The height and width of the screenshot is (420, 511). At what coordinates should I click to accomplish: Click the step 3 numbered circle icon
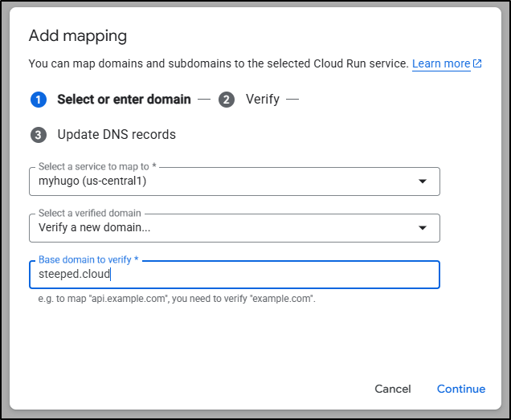pyautogui.click(x=38, y=135)
